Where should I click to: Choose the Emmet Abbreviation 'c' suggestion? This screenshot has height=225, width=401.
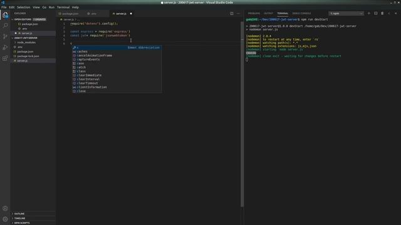coord(117,47)
